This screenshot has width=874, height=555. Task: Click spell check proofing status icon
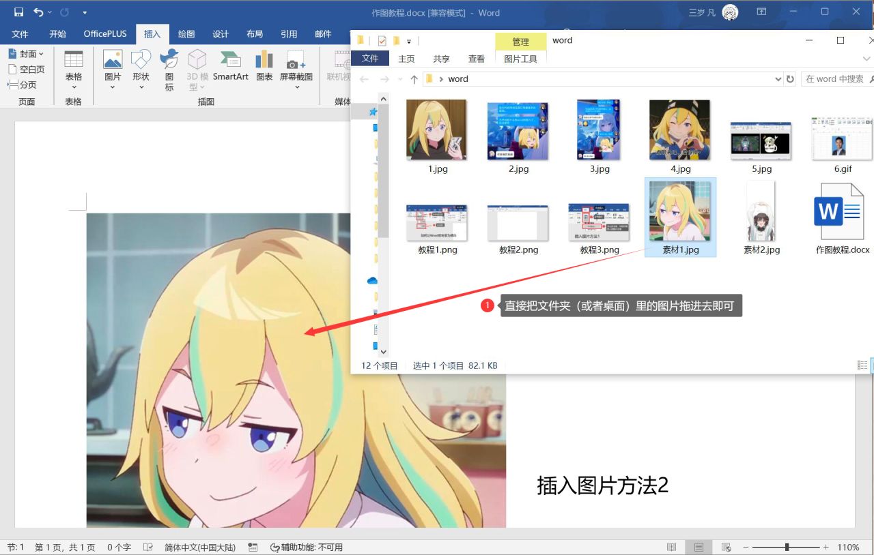pyautogui.click(x=253, y=546)
